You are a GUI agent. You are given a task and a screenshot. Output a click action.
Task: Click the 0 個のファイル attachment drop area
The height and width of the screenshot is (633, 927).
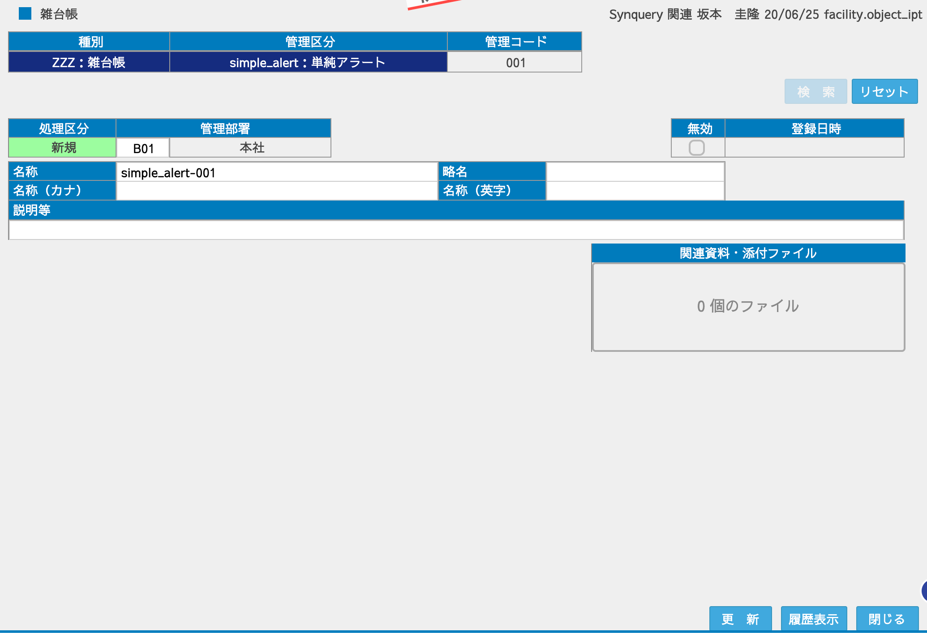[x=748, y=307]
